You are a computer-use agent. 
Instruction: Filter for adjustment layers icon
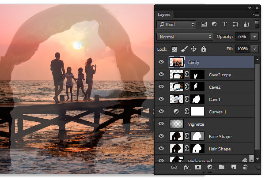point(214,24)
